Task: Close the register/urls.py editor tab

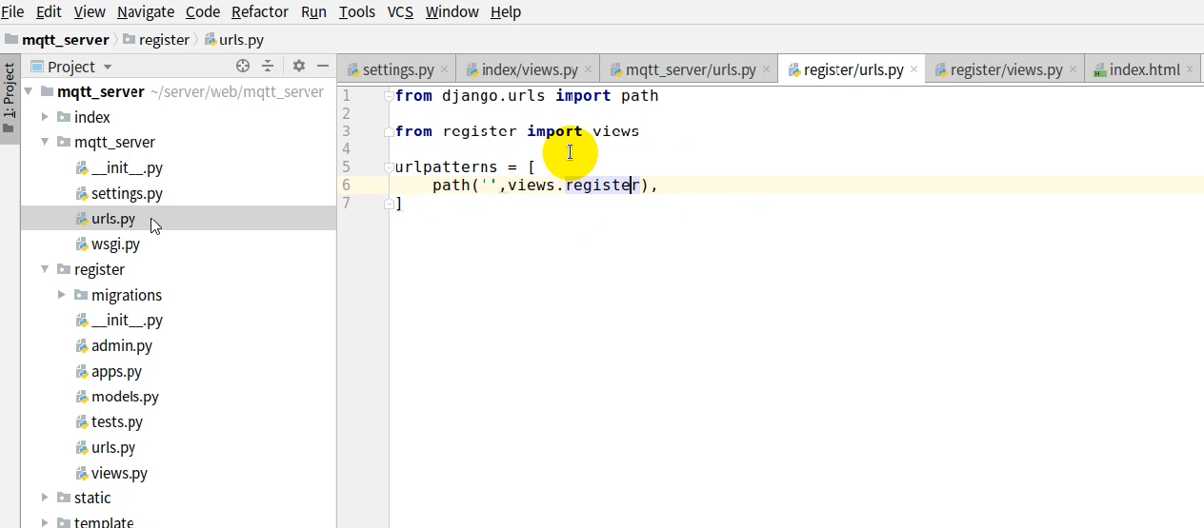Action: point(914,69)
